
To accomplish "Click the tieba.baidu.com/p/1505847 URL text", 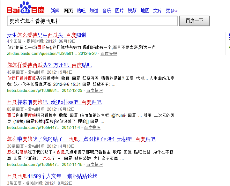I will [x=33, y=164].
